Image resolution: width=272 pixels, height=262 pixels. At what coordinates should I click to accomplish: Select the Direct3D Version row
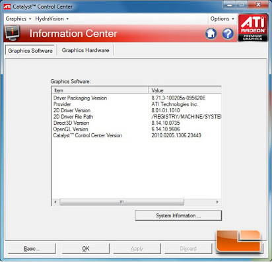tap(137, 123)
